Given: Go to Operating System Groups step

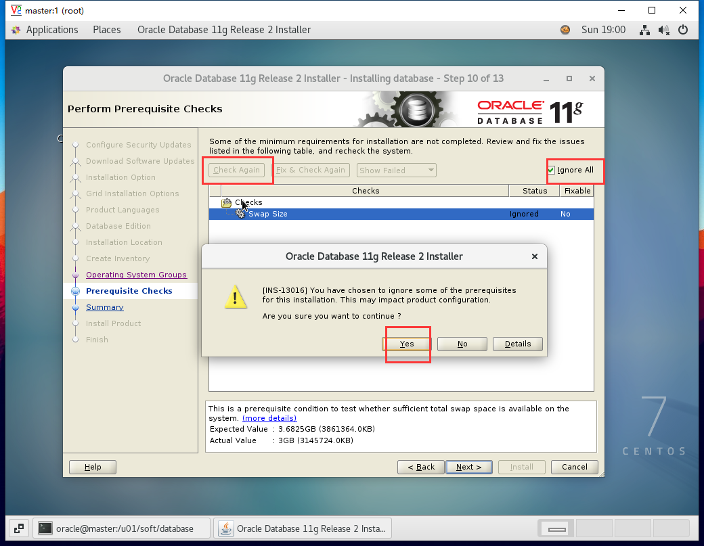Looking at the screenshot, I should coord(136,275).
